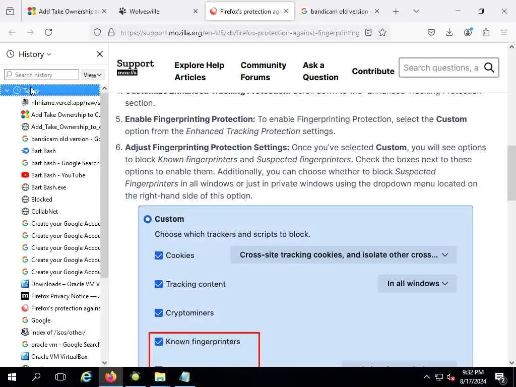Bookmark this page with star icon
This screenshot has width=516, height=387.
(382, 32)
